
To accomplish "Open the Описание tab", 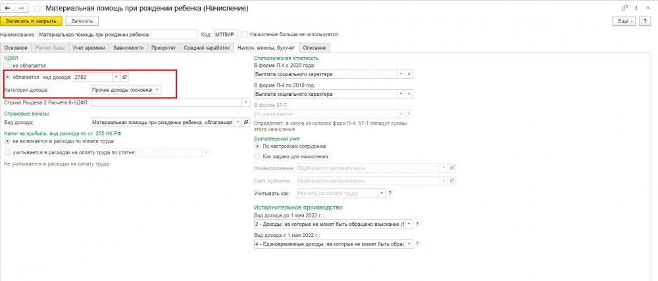I will point(314,47).
